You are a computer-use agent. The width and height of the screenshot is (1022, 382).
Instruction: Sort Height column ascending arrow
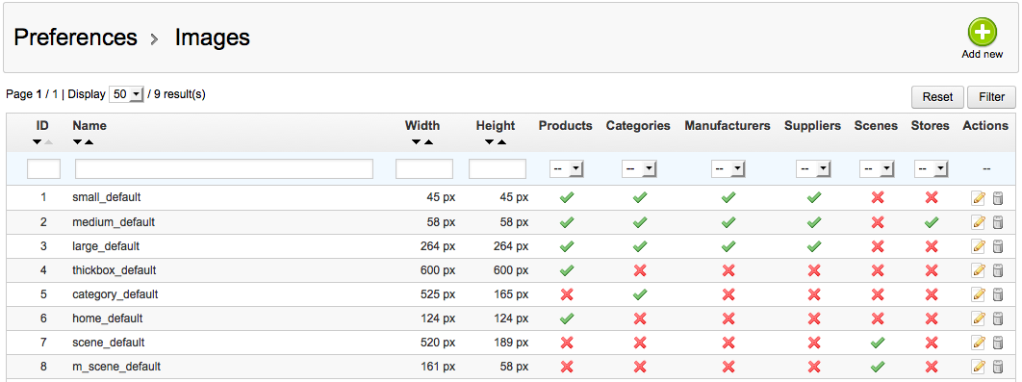point(501,142)
